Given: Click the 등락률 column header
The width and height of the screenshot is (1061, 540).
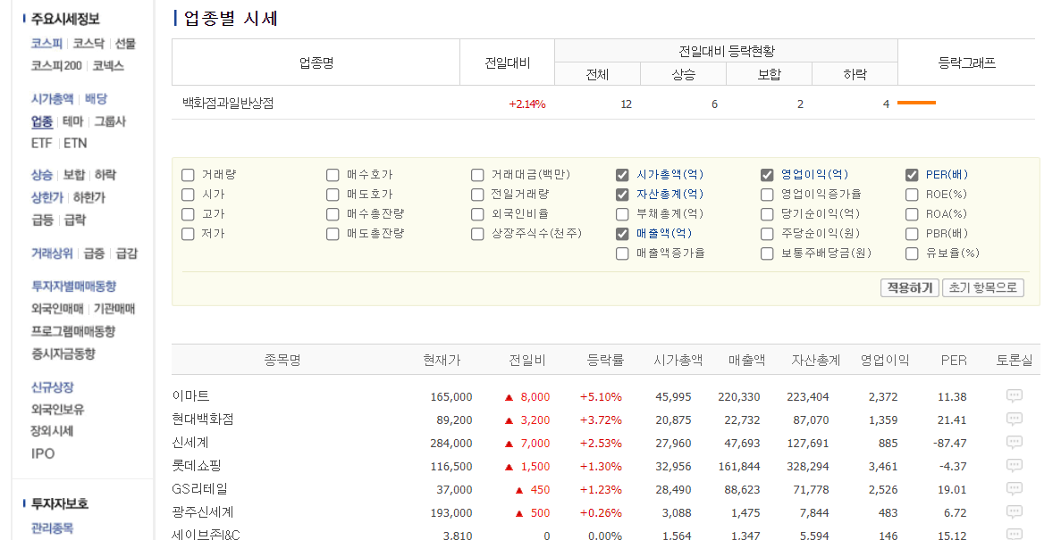Looking at the screenshot, I should point(605,361).
